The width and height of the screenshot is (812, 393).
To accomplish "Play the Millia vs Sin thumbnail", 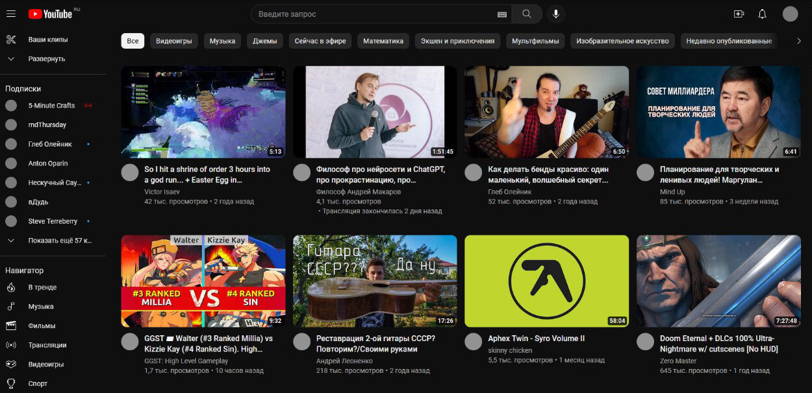I will 203,281.
